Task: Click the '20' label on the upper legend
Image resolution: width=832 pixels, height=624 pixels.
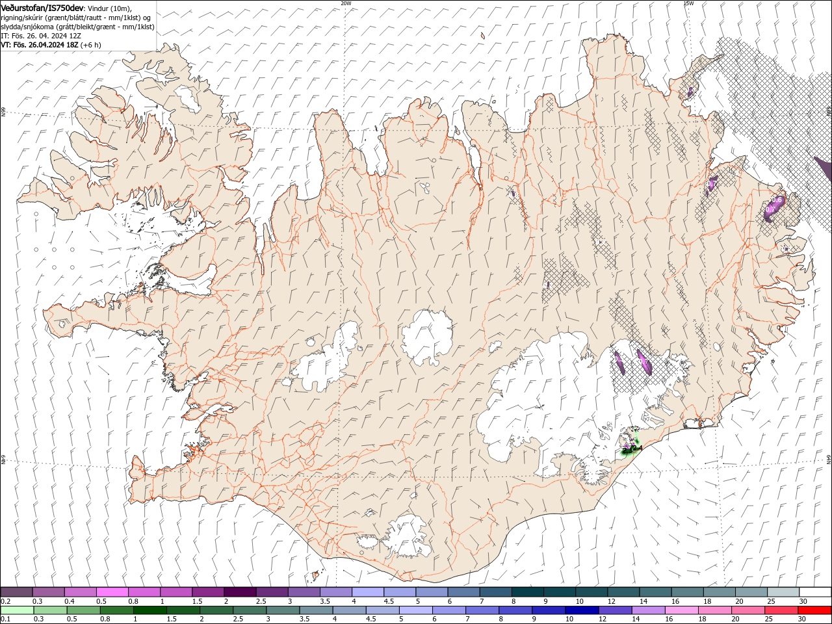Action: (739, 601)
